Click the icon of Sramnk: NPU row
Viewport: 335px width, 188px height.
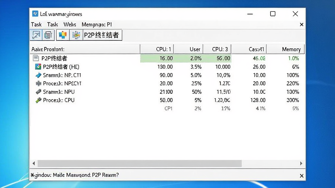pyautogui.click(x=38, y=92)
